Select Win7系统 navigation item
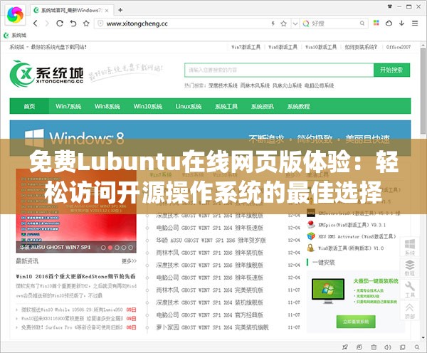Image resolution: width=427 pixels, height=353 pixels. click(68, 106)
